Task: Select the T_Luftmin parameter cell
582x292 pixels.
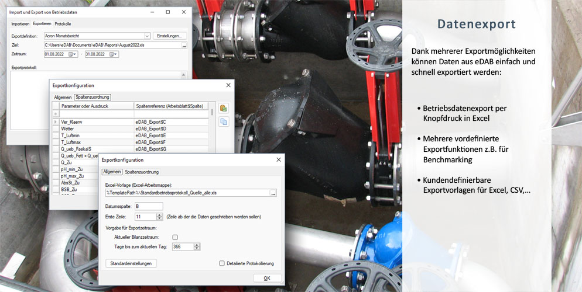Action: tap(97, 135)
